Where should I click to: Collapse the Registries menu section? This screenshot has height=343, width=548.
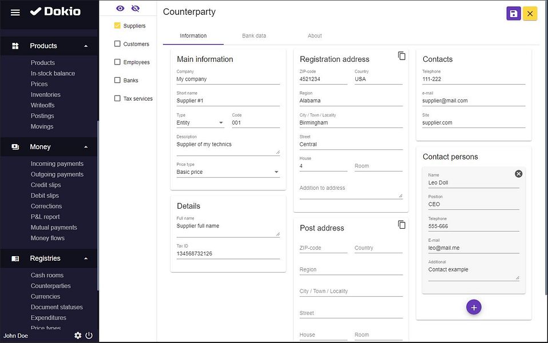[86, 258]
